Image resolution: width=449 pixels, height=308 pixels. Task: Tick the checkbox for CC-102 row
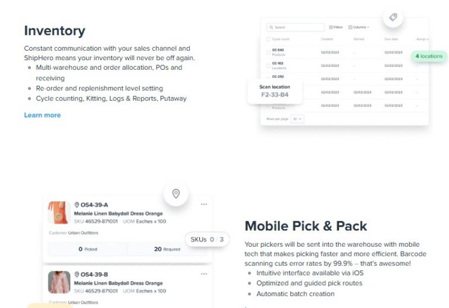click(268, 66)
